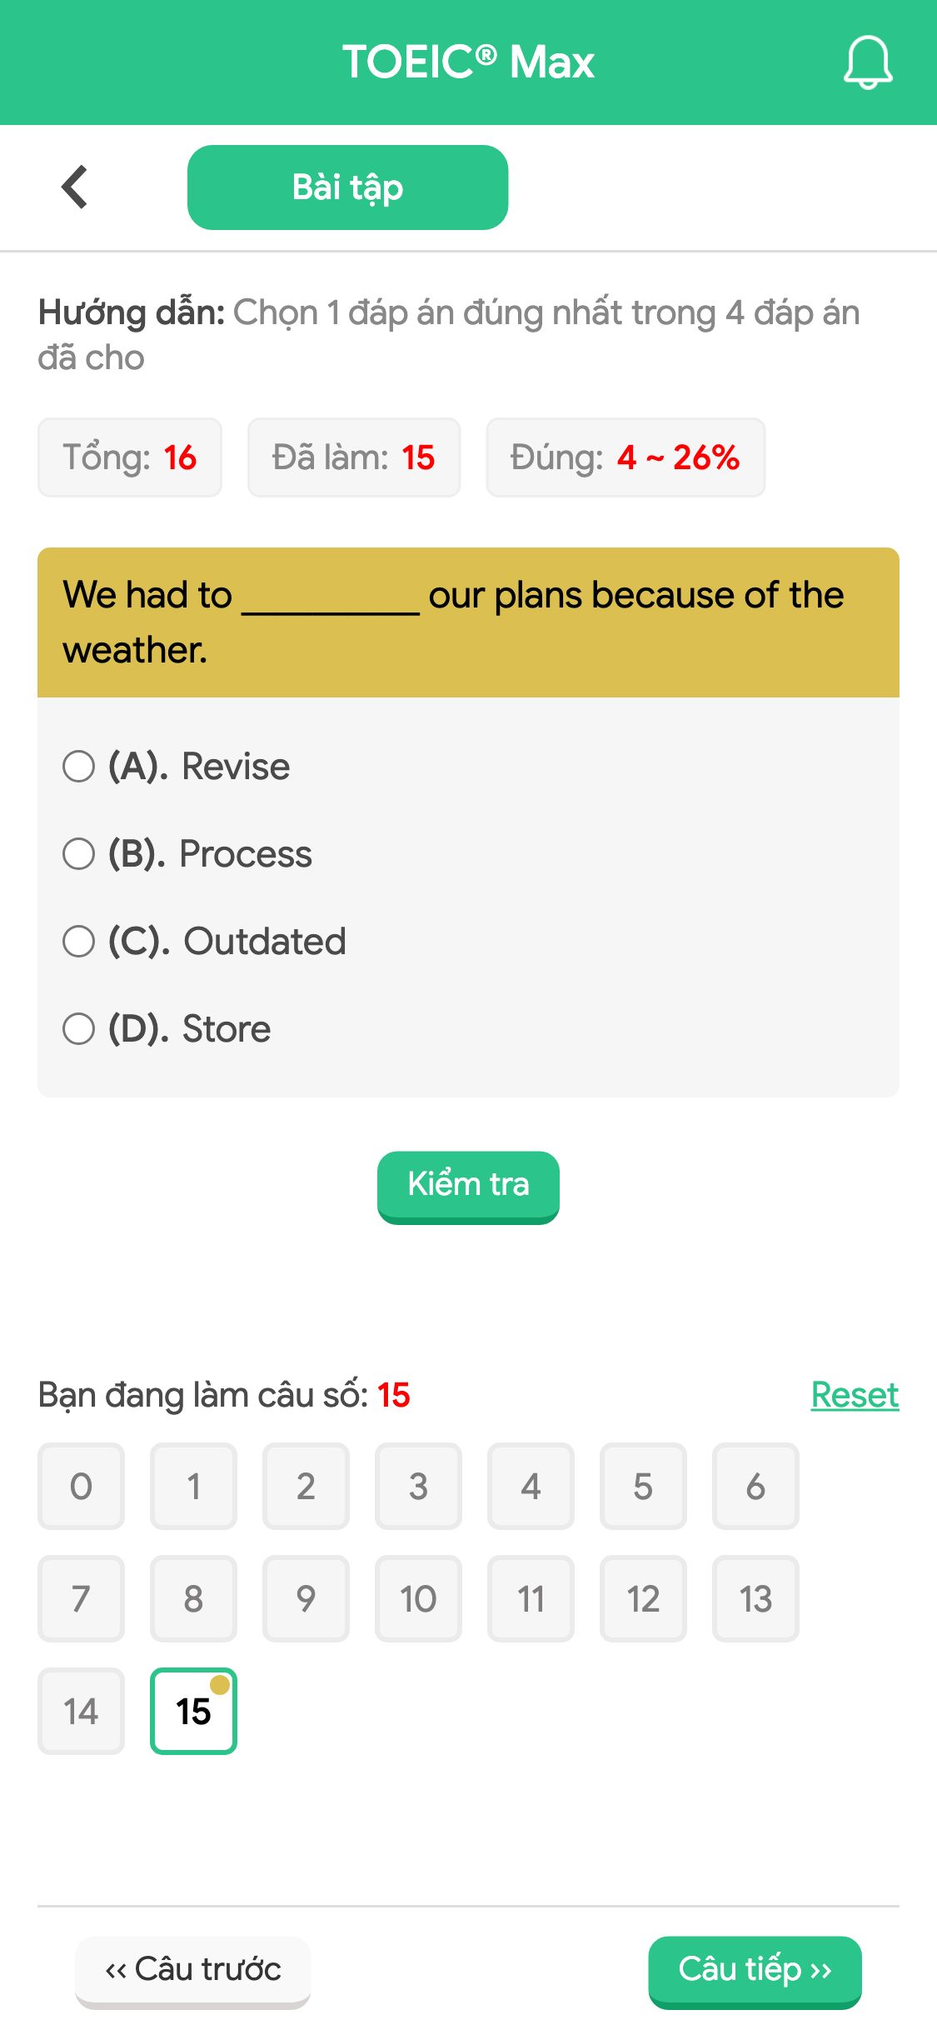
Task: Select answer (B) Process
Action: pyautogui.click(x=187, y=853)
